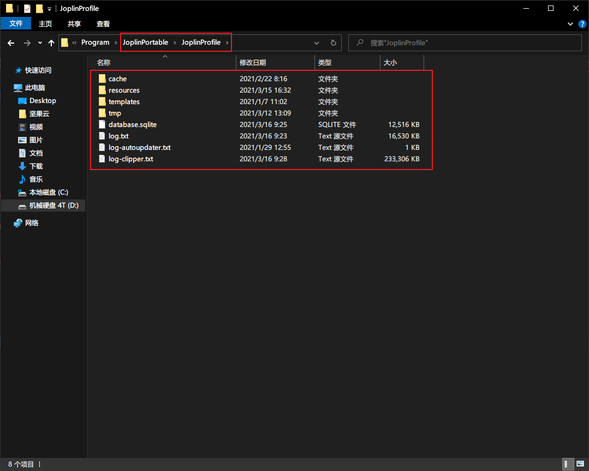Expand the ribbon chevron
Screen dimensions: 589x471
[570, 24]
